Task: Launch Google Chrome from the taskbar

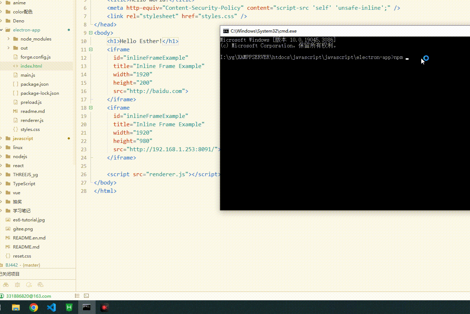Action: [33, 308]
